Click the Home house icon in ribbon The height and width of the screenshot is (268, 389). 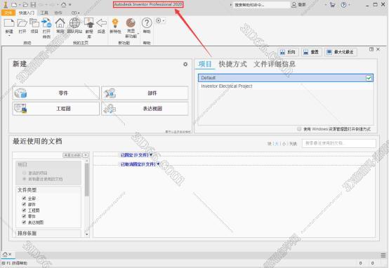pyautogui.click(x=60, y=23)
